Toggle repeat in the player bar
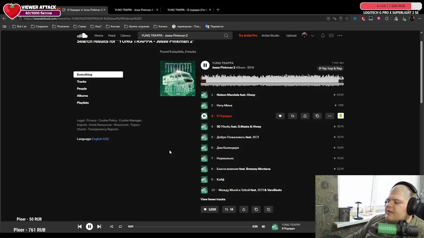 point(120,226)
